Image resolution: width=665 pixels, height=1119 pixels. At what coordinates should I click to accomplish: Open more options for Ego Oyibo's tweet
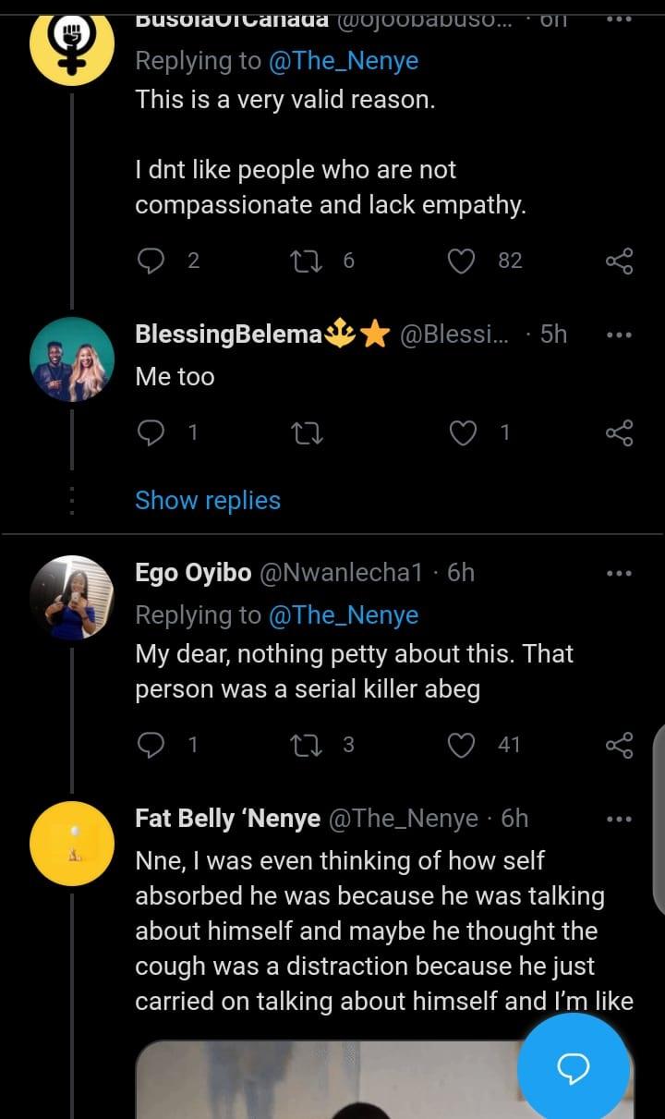point(618,574)
